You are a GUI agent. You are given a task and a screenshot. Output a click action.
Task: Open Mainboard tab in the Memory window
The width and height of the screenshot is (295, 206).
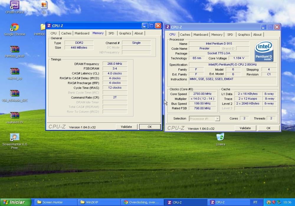click(82, 33)
